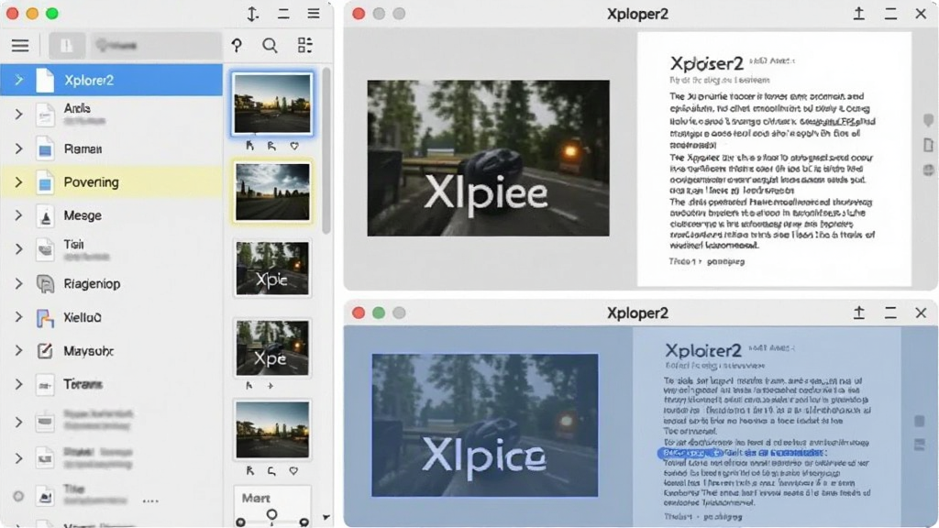This screenshot has width=939, height=528.
Task: Select the radio circle in the sidebar list
Action: pos(18,496)
